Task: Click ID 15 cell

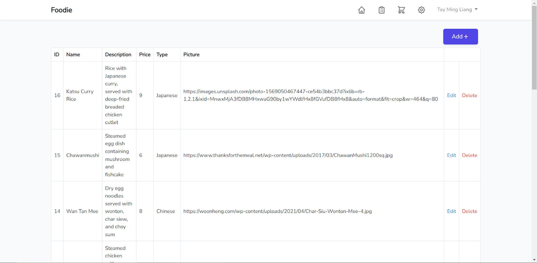Action: [x=57, y=155]
